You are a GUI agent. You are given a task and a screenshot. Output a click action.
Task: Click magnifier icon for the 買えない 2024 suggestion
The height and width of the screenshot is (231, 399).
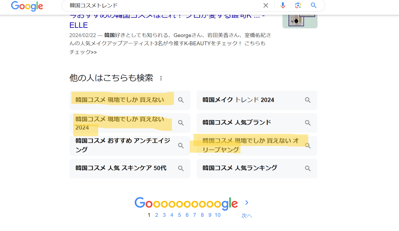pyautogui.click(x=181, y=123)
